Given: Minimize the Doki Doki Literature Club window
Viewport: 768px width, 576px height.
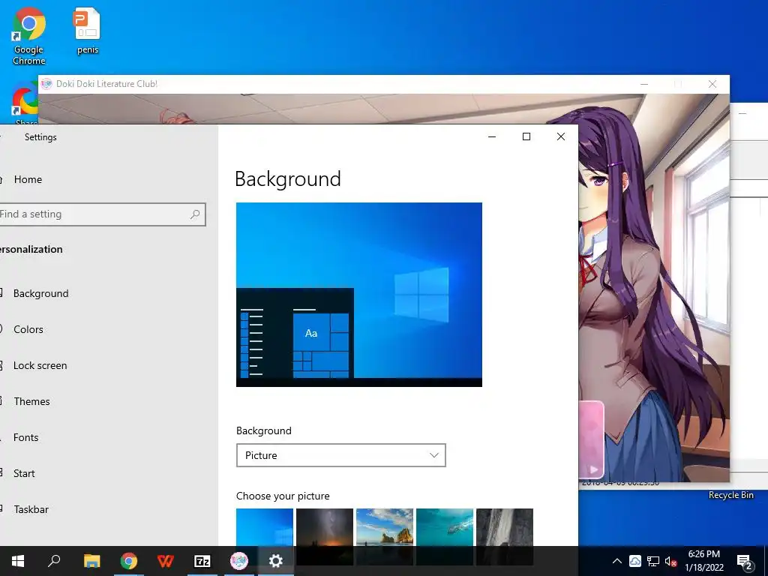Looking at the screenshot, I should [644, 84].
